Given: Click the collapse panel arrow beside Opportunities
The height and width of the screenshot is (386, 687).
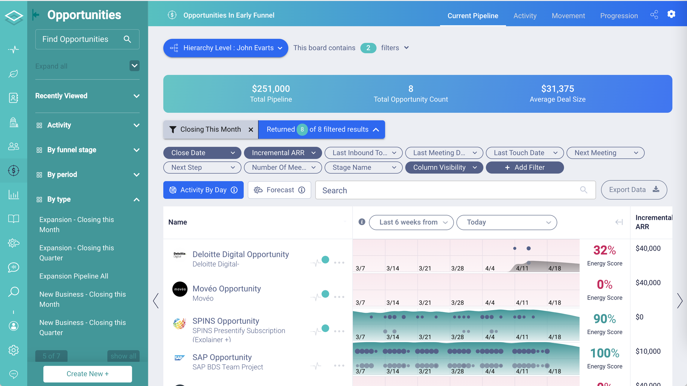Looking at the screenshot, I should [36, 15].
